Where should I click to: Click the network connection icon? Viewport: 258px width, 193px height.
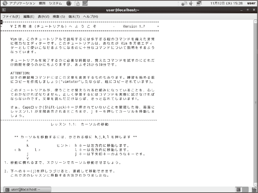pyautogui.click(x=199, y=3)
